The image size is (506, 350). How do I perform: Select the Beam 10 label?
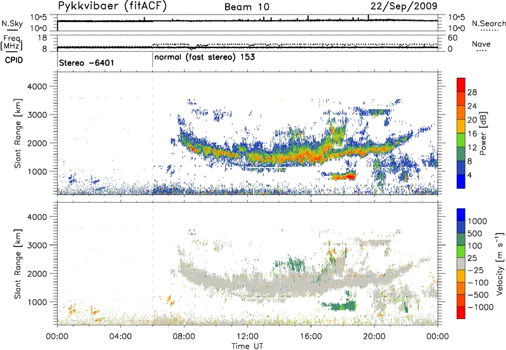(247, 7)
